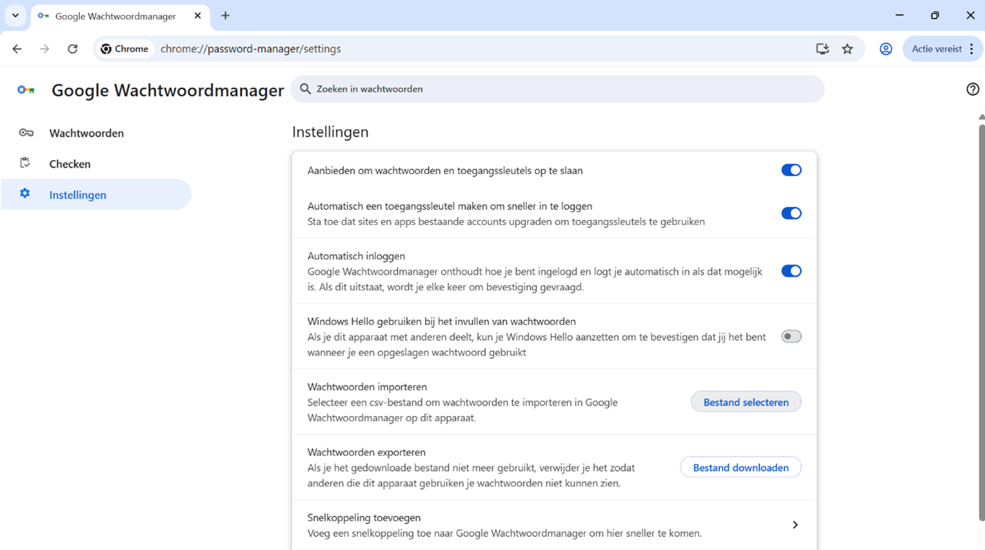Turn off Automatisch inloggen

pyautogui.click(x=790, y=271)
